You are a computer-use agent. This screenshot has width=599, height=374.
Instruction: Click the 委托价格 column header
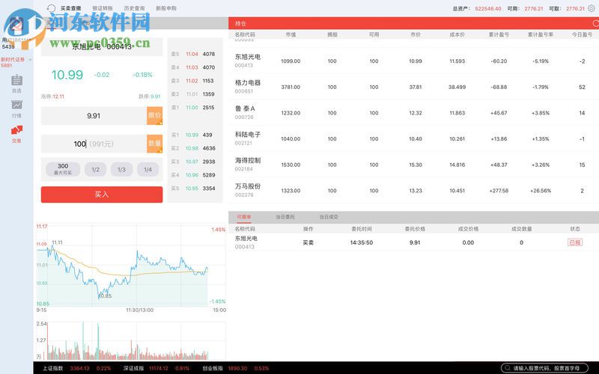(x=415, y=229)
